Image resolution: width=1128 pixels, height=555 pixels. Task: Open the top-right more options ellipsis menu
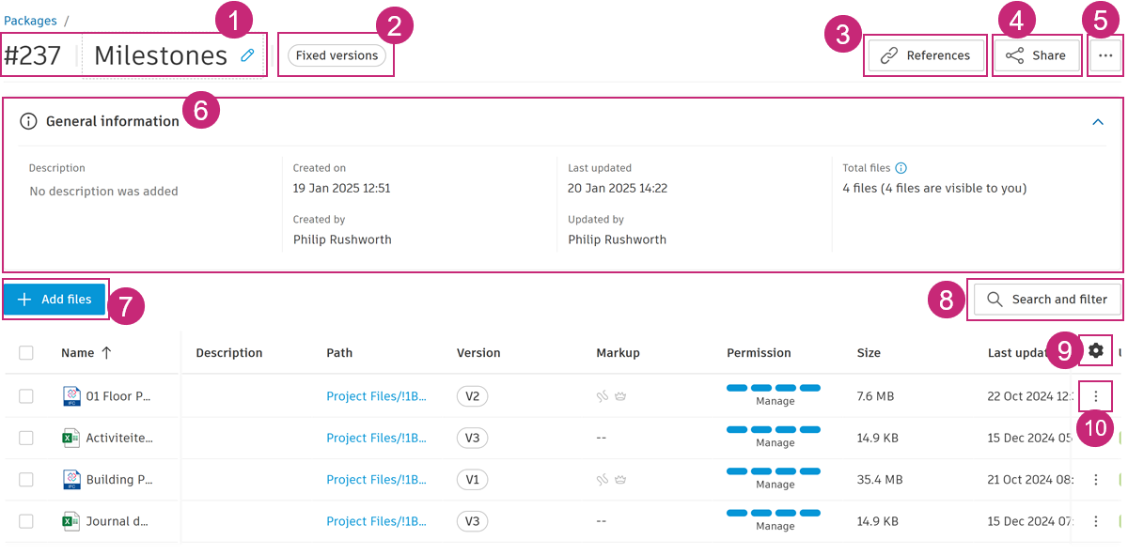click(1105, 55)
